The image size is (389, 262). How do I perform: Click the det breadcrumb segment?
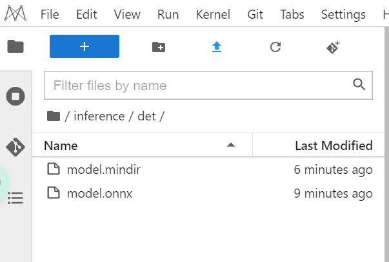click(x=146, y=117)
